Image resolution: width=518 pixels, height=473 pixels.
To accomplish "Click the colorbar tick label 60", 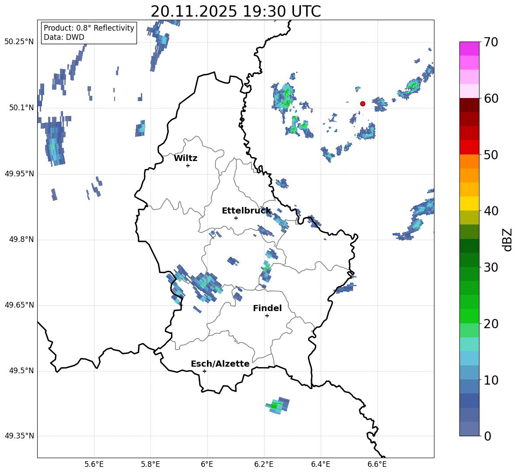I will 491,98.
